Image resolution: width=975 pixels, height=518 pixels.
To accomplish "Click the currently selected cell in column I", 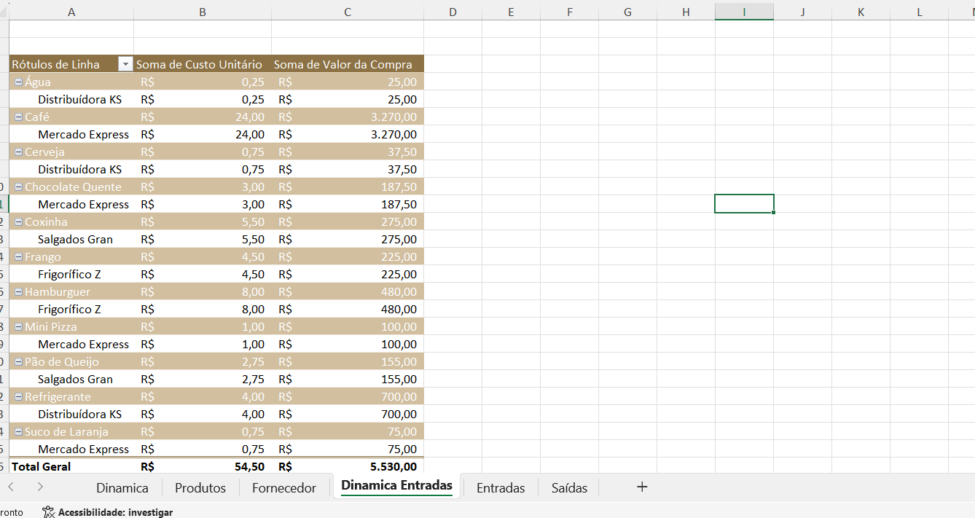I will click(744, 204).
